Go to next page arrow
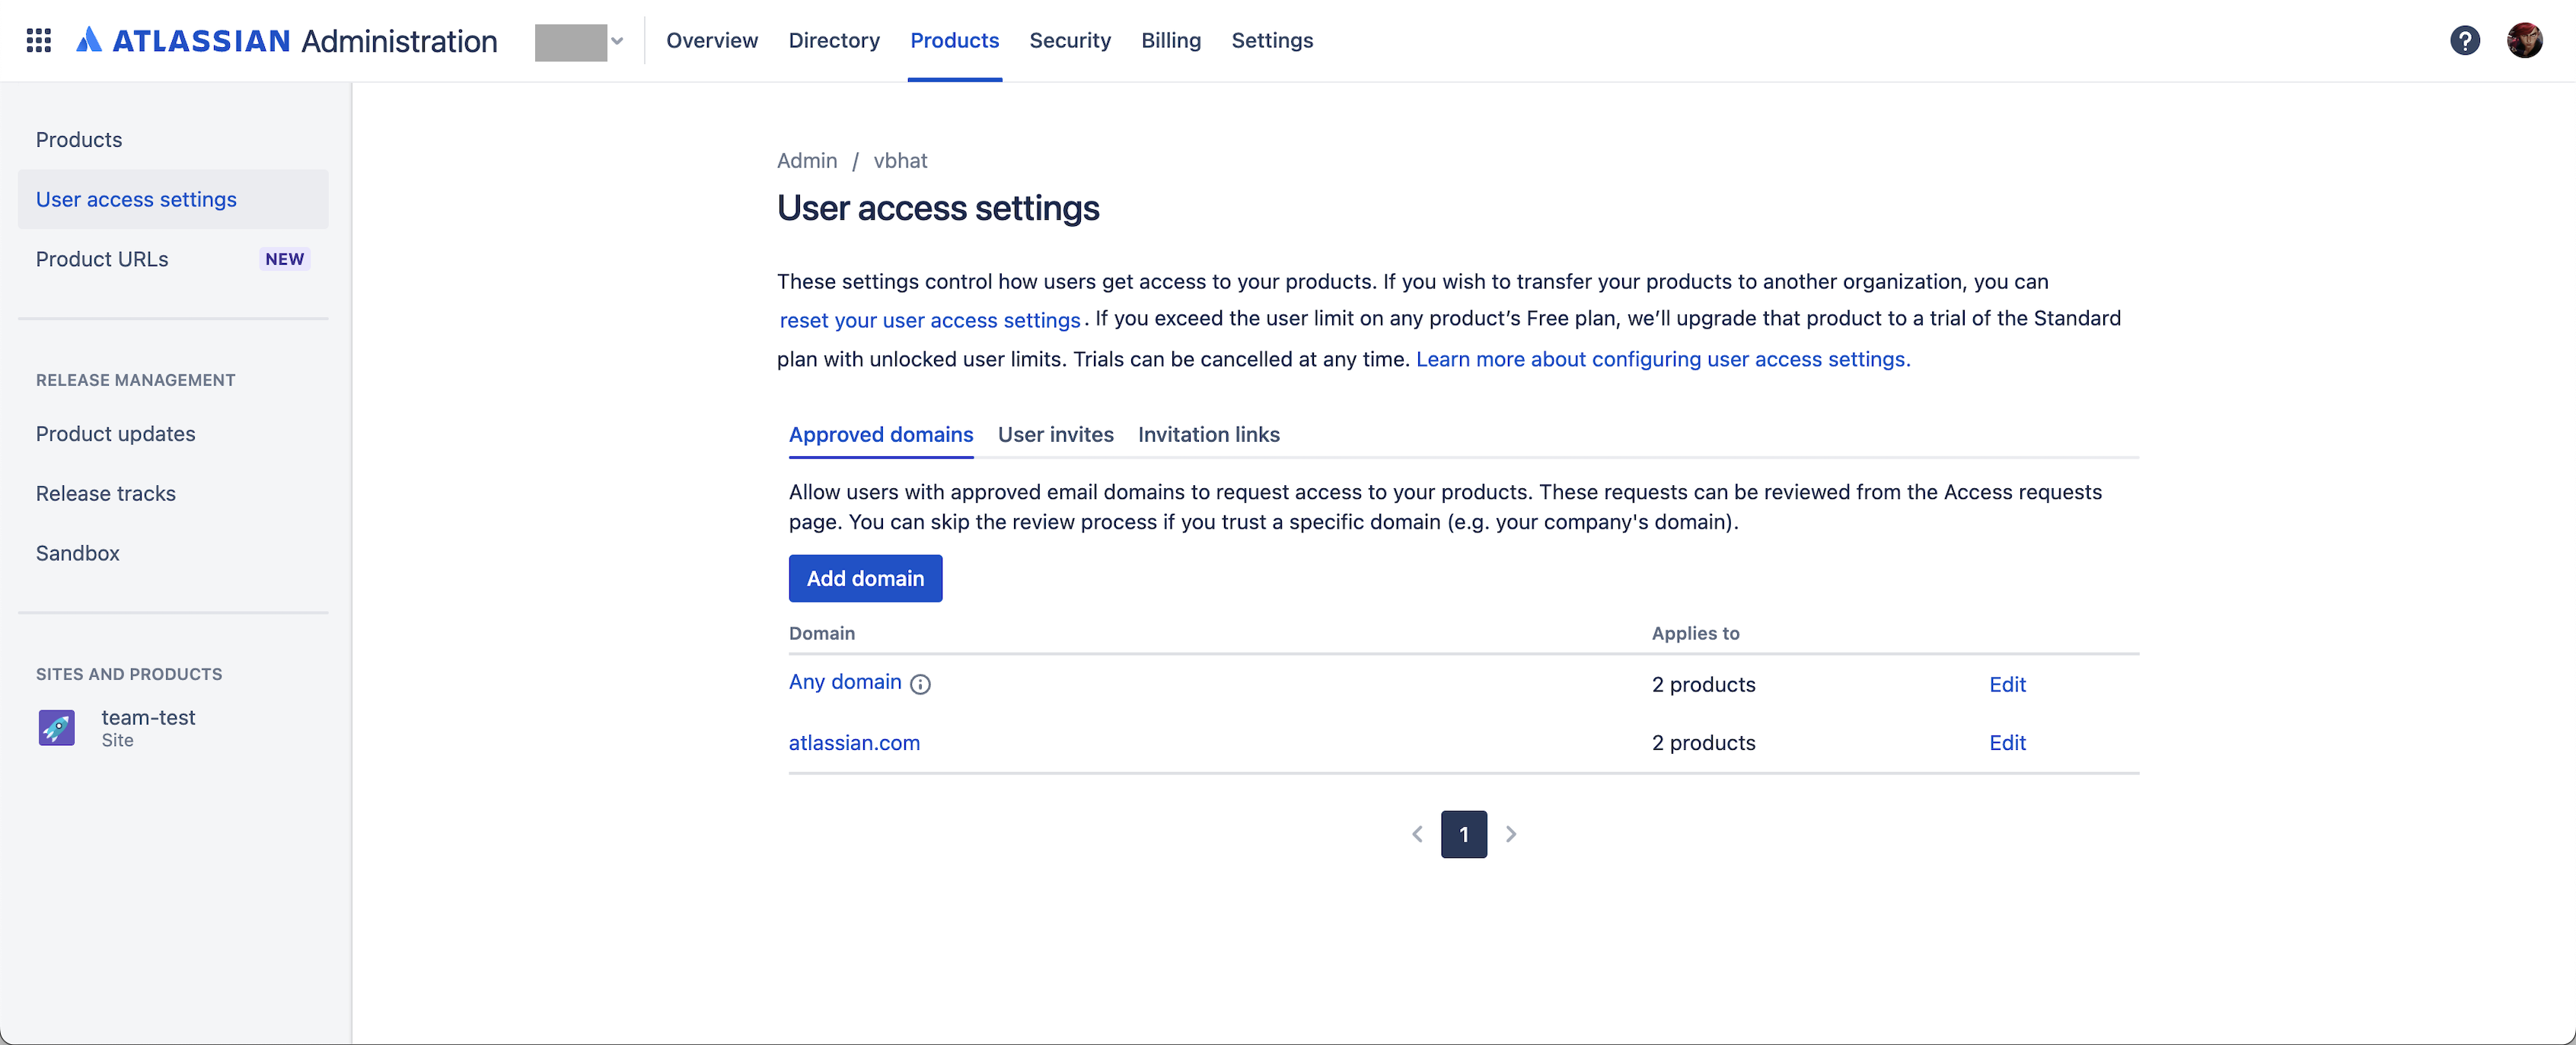Image resolution: width=2576 pixels, height=1045 pixels. click(x=1511, y=834)
